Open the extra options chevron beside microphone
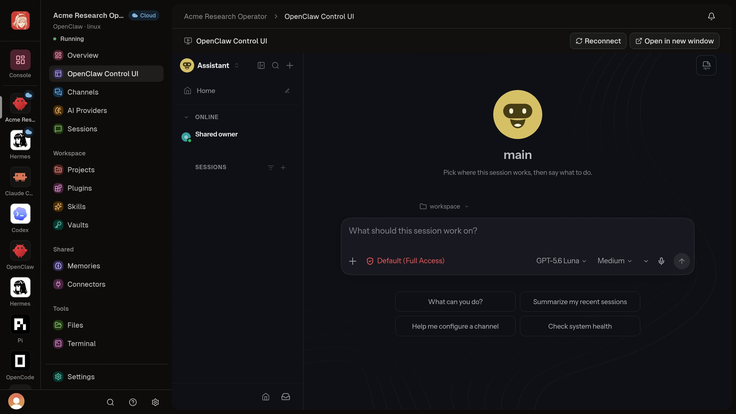Viewport: 736px width, 414px height. point(646,261)
